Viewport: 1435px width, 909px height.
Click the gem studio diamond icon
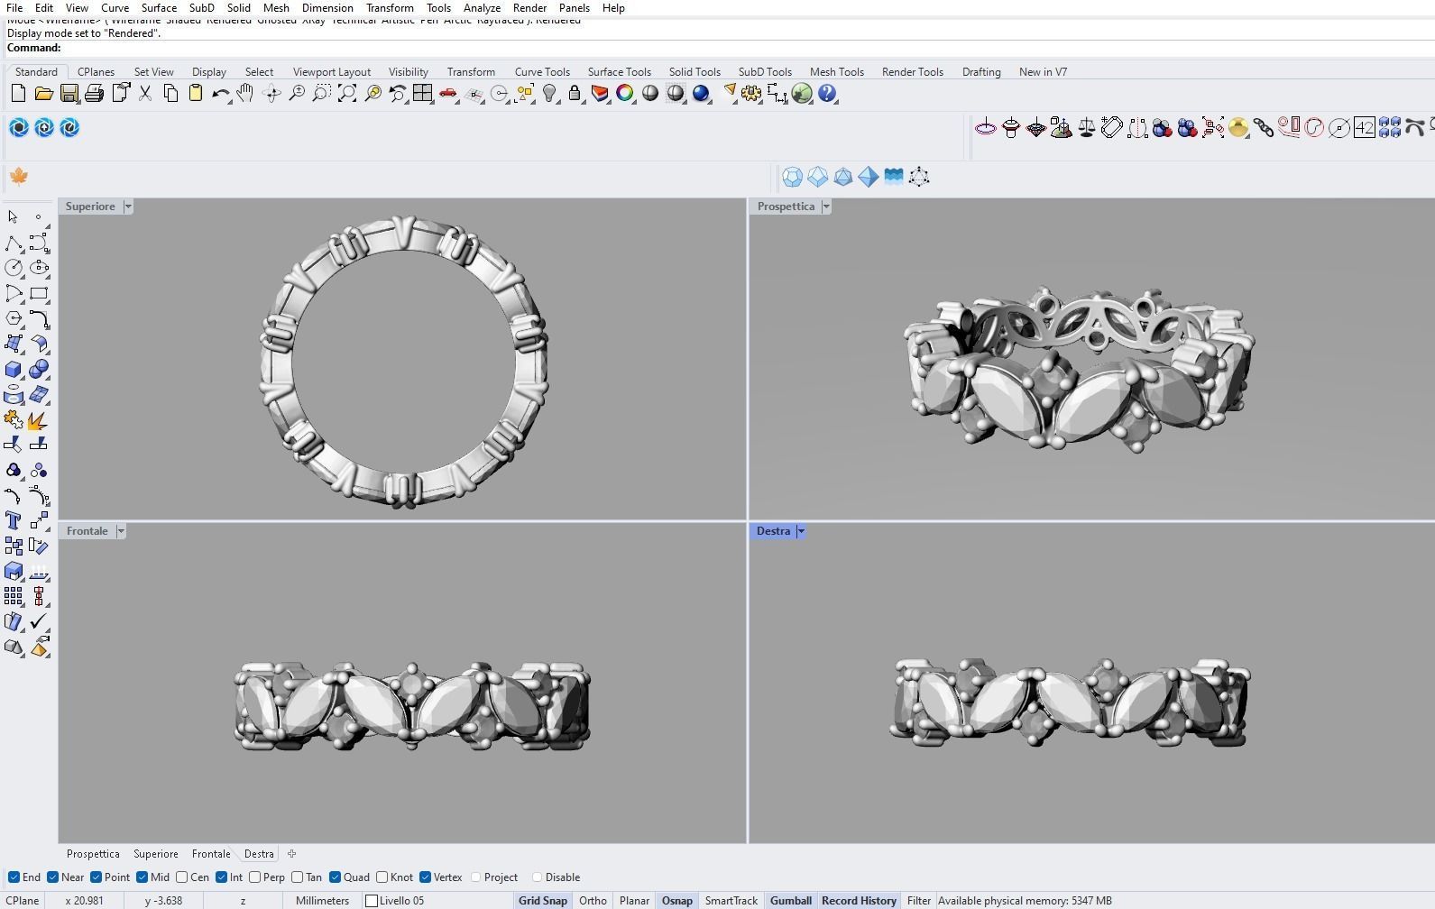coord(1036,128)
